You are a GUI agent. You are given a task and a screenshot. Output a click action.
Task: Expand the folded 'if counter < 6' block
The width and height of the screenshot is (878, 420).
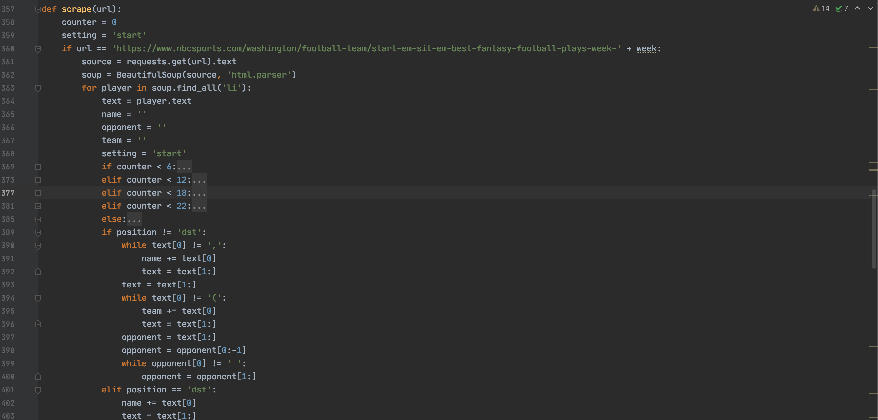pyautogui.click(x=38, y=167)
